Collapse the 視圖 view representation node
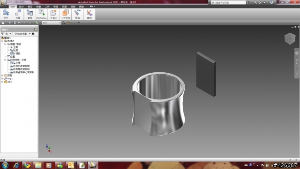The image size is (300, 169). pos(5,44)
